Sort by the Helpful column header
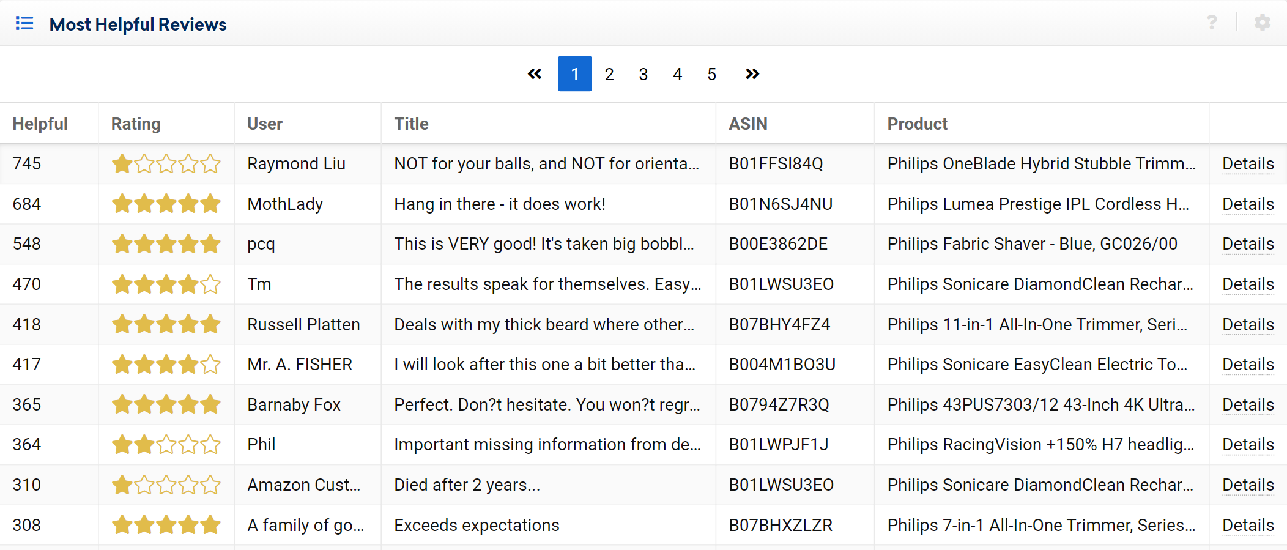The height and width of the screenshot is (550, 1287). coord(40,124)
